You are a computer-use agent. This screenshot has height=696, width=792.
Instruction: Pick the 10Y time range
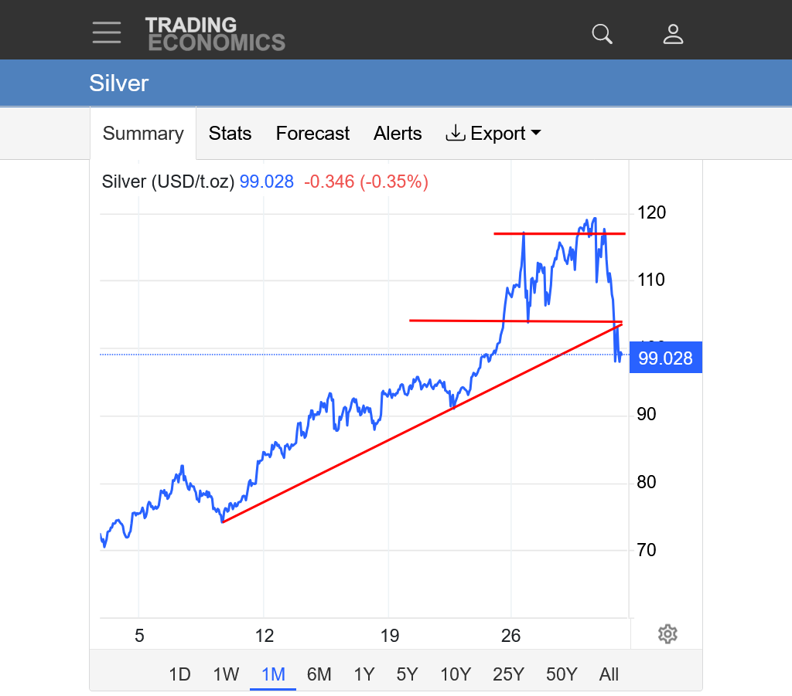tap(455, 674)
